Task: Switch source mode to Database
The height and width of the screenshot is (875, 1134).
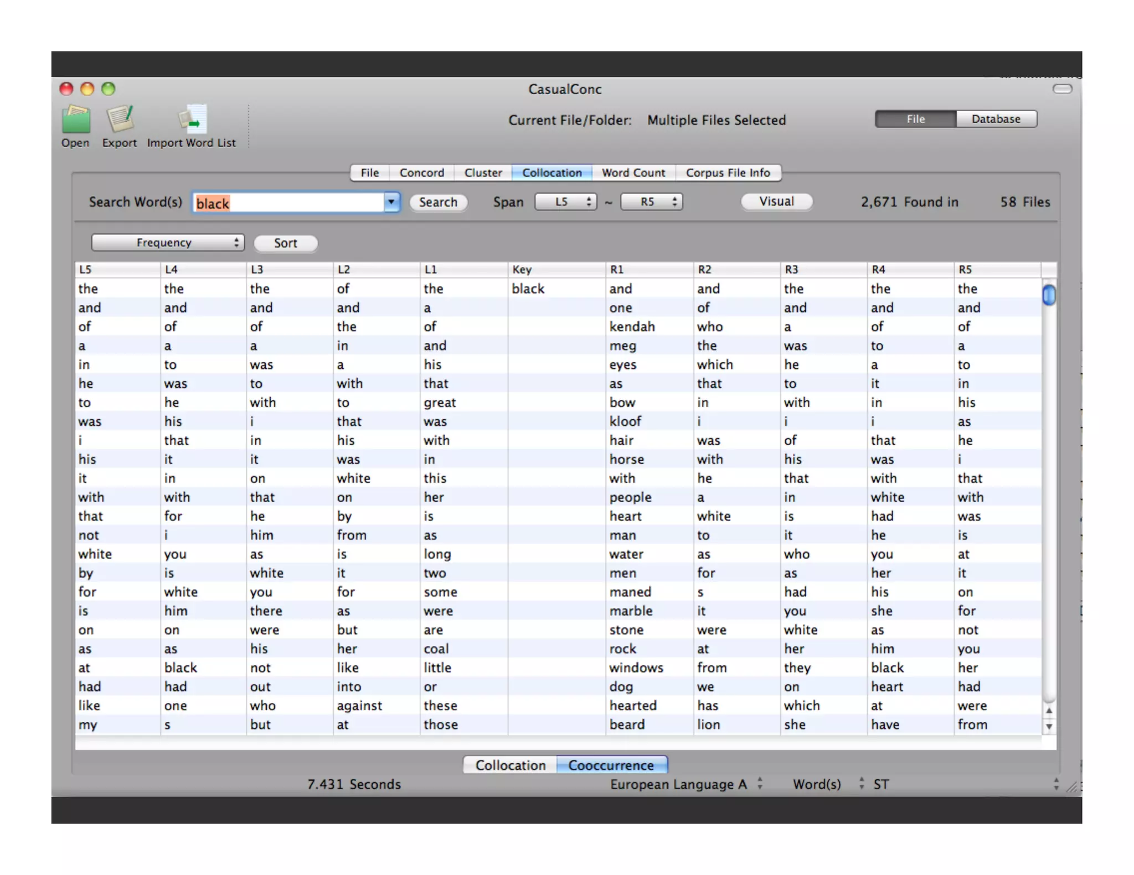Action: (996, 119)
